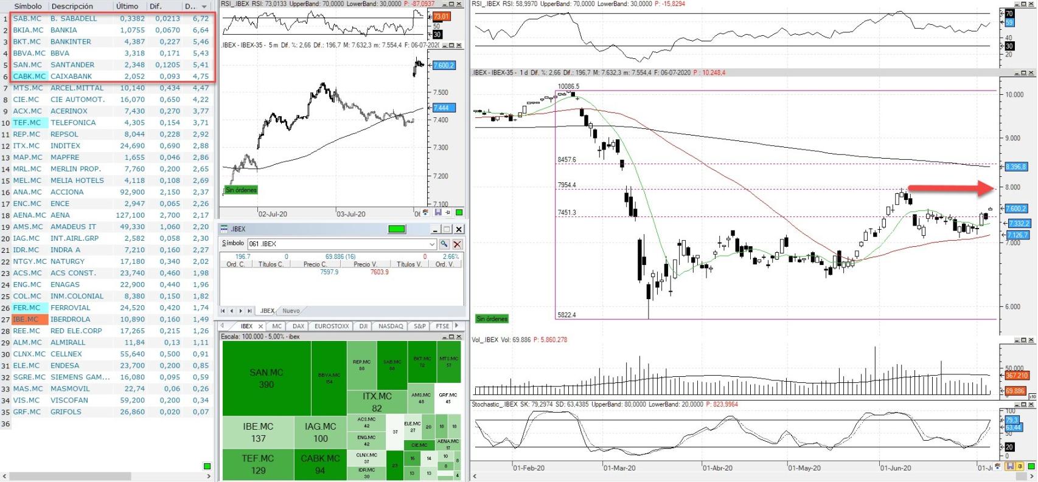This screenshot has width=1038, height=482.
Task: Click the Títulos C. order book column header
Action: pyautogui.click(x=271, y=264)
